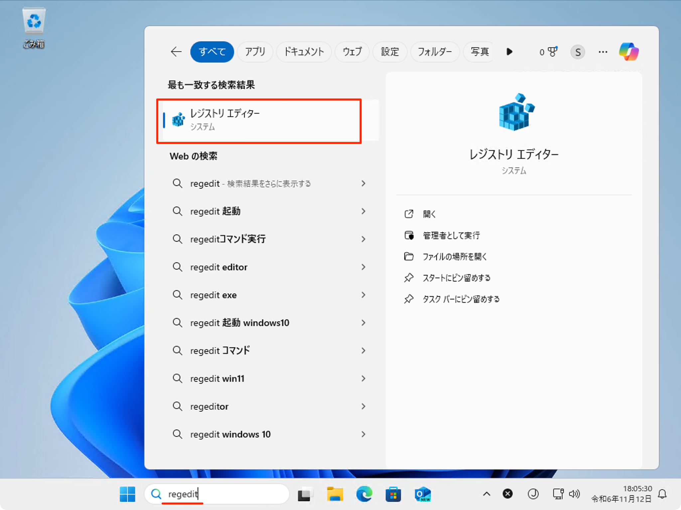The height and width of the screenshot is (510, 681).
Task: Expand hidden icons in the system tray
Action: pyautogui.click(x=486, y=494)
